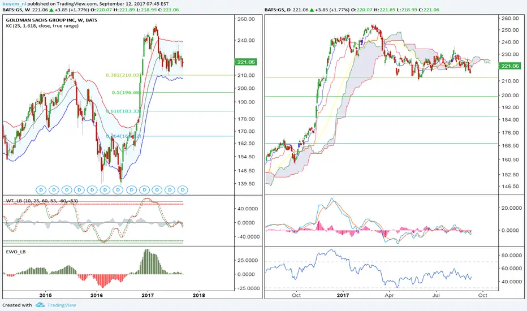The width and height of the screenshot is (527, 311).
Task: Click the WT_LB indicator label
Action: (42, 201)
